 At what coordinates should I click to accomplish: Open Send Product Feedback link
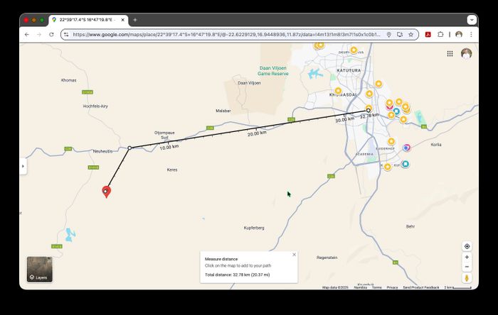tap(420, 287)
